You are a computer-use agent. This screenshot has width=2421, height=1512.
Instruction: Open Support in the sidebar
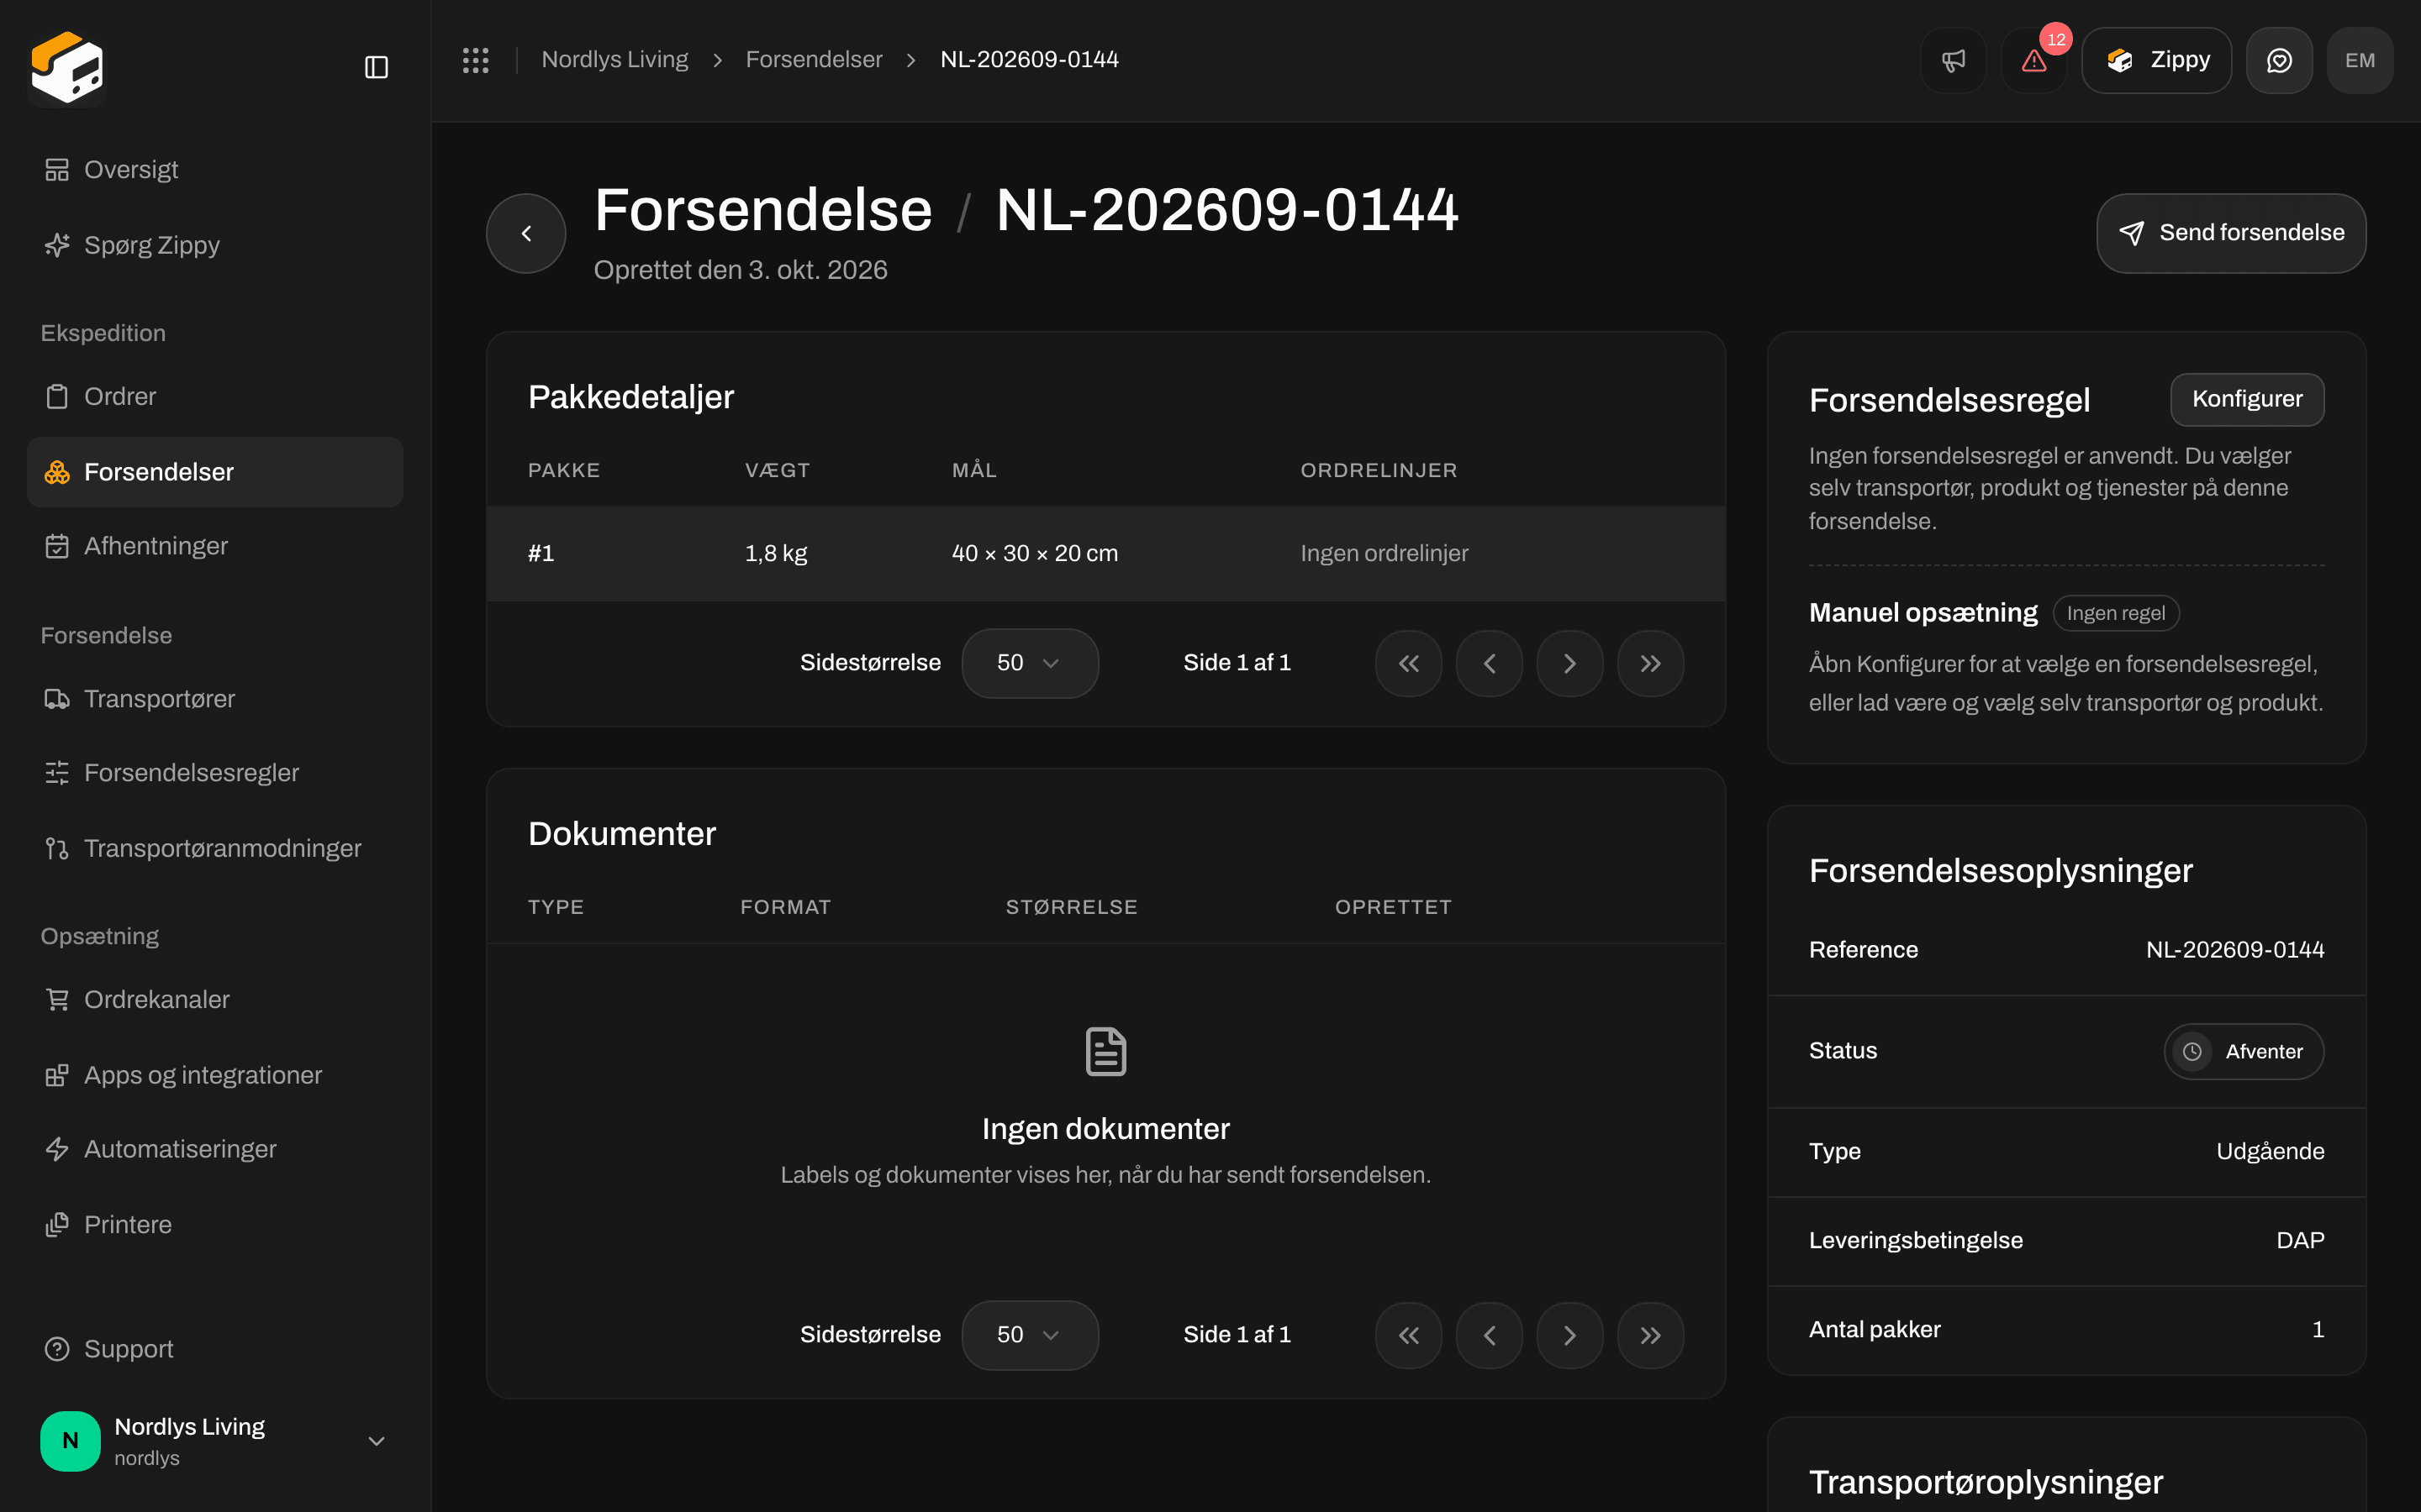point(215,1349)
